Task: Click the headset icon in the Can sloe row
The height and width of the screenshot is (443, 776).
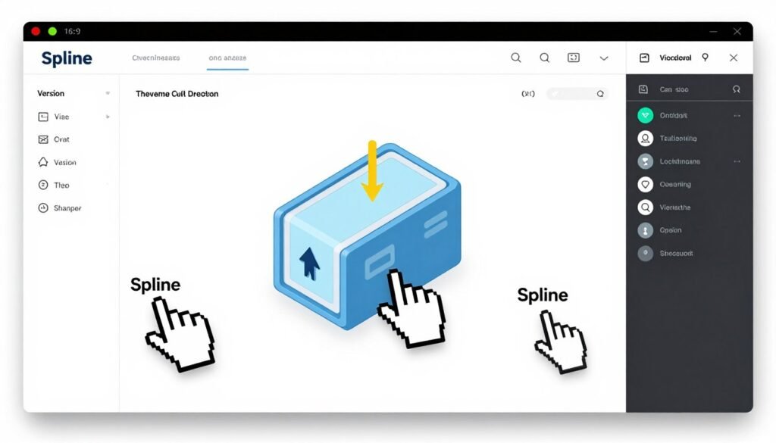Action: tap(737, 89)
